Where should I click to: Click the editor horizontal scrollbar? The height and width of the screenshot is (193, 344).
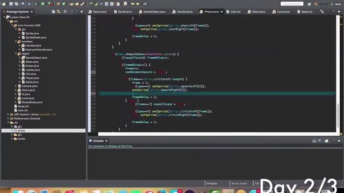pyautogui.click(x=217, y=133)
